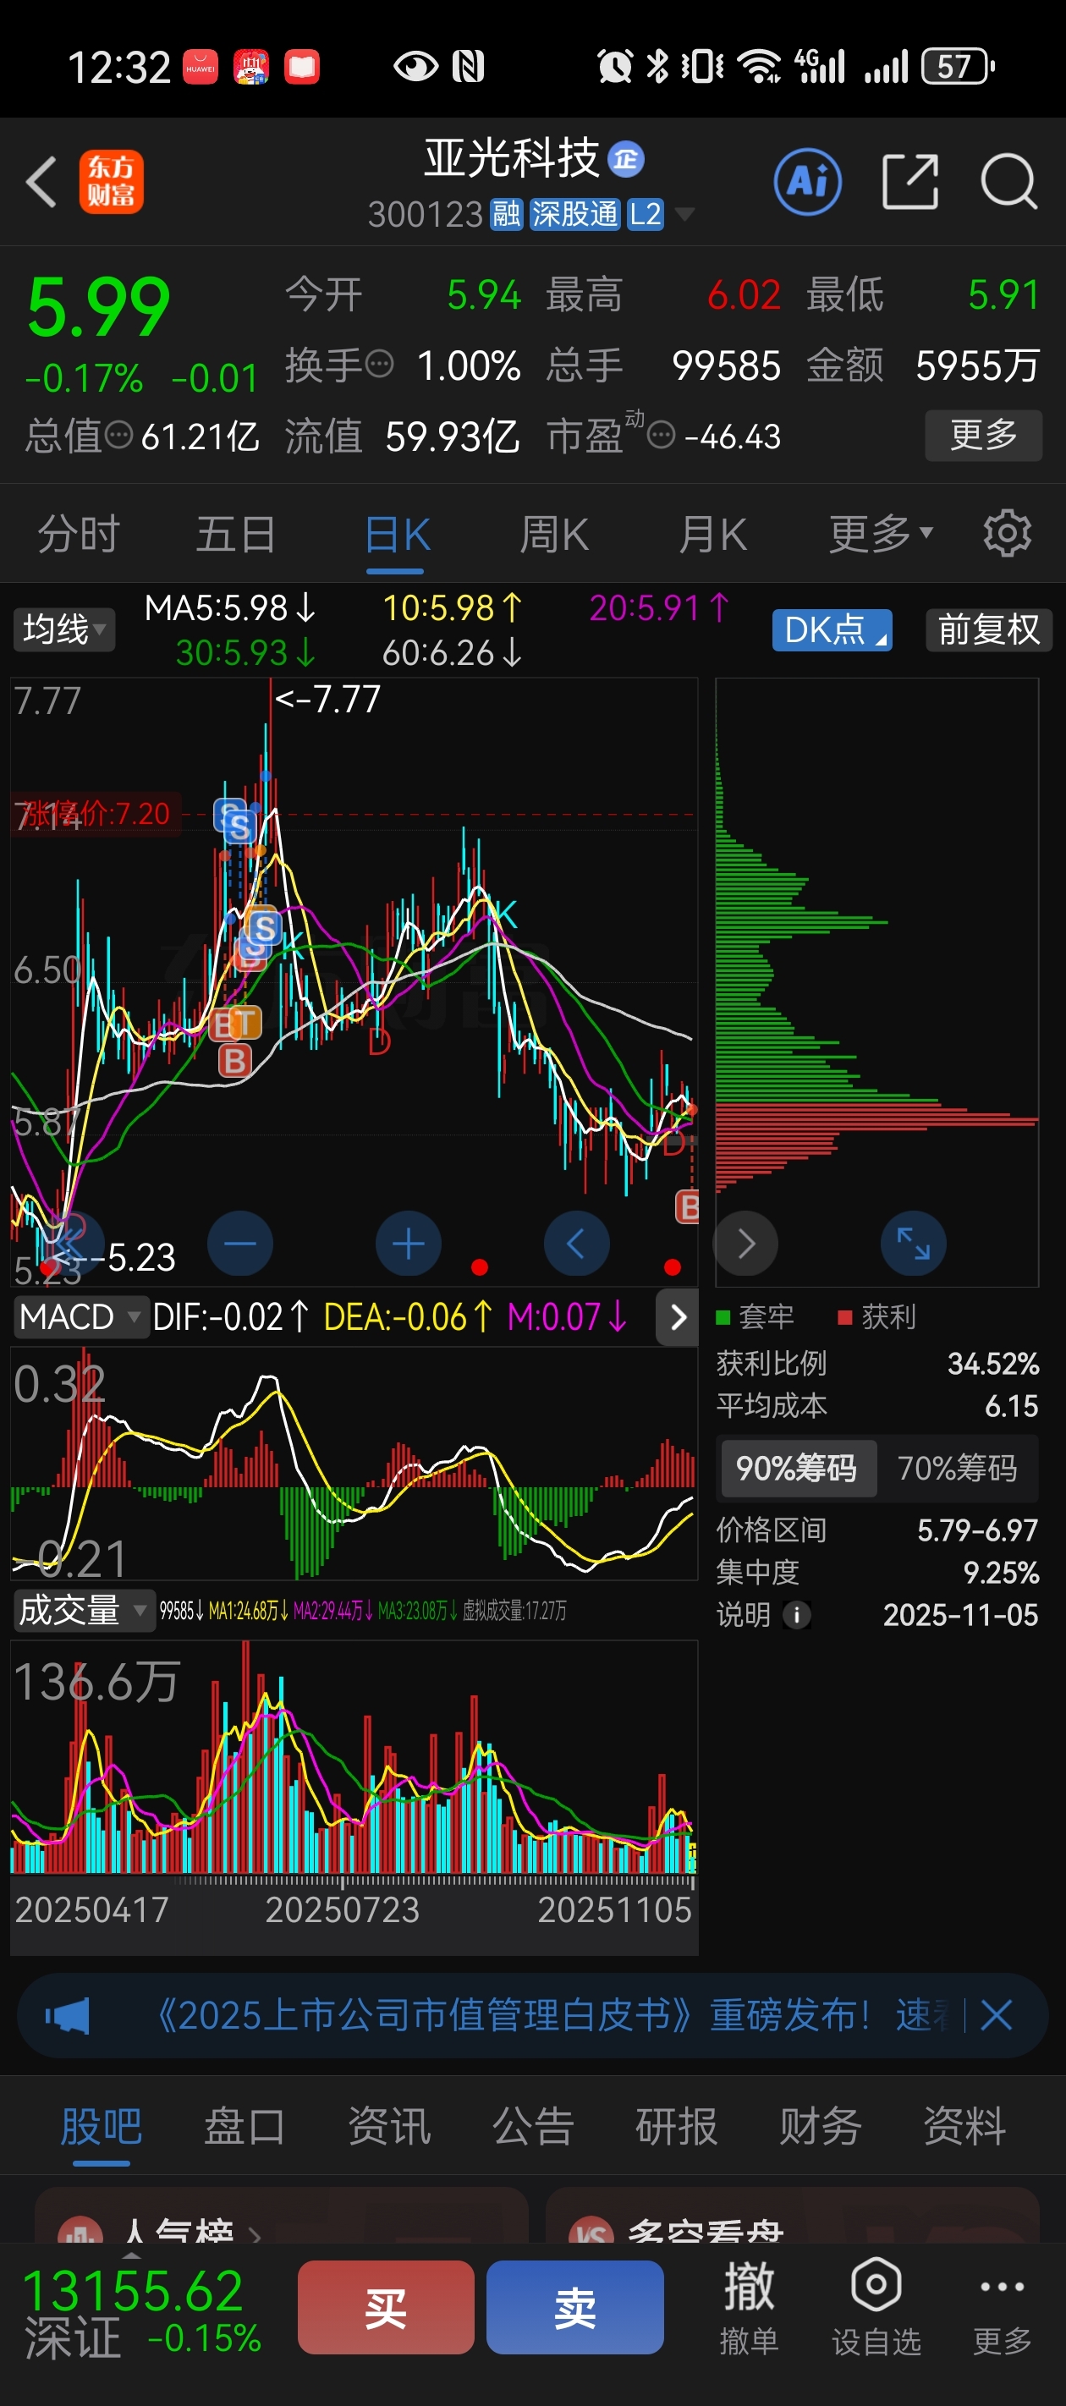
Task: Open the 资讯 tab
Action: click(x=388, y=2127)
